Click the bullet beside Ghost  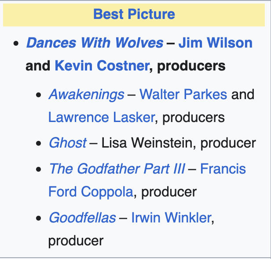[x=39, y=144]
